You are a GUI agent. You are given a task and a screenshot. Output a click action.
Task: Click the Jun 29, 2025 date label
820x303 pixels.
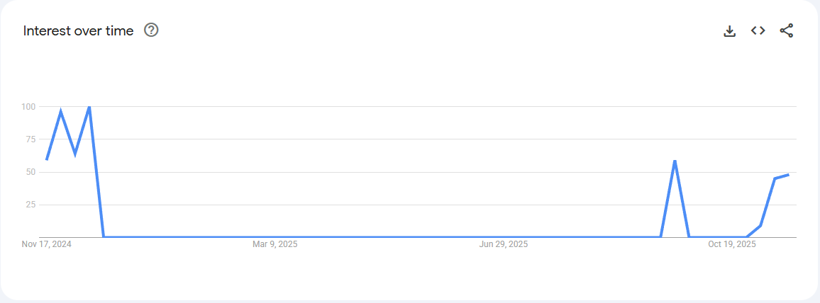(x=504, y=245)
